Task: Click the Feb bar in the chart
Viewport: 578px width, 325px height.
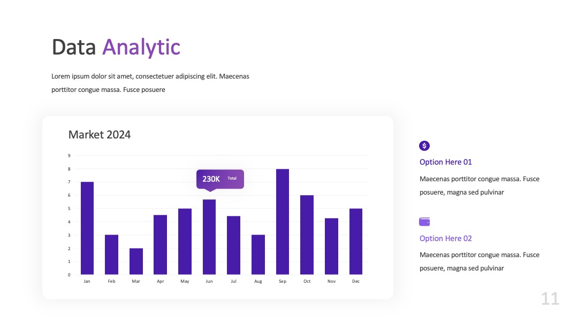Action: tap(112, 254)
